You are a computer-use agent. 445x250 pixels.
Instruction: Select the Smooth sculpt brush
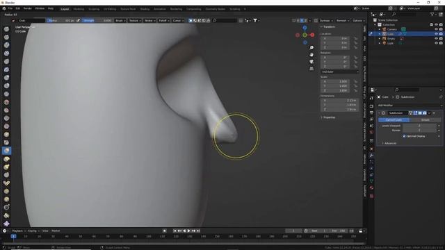pos(6,102)
